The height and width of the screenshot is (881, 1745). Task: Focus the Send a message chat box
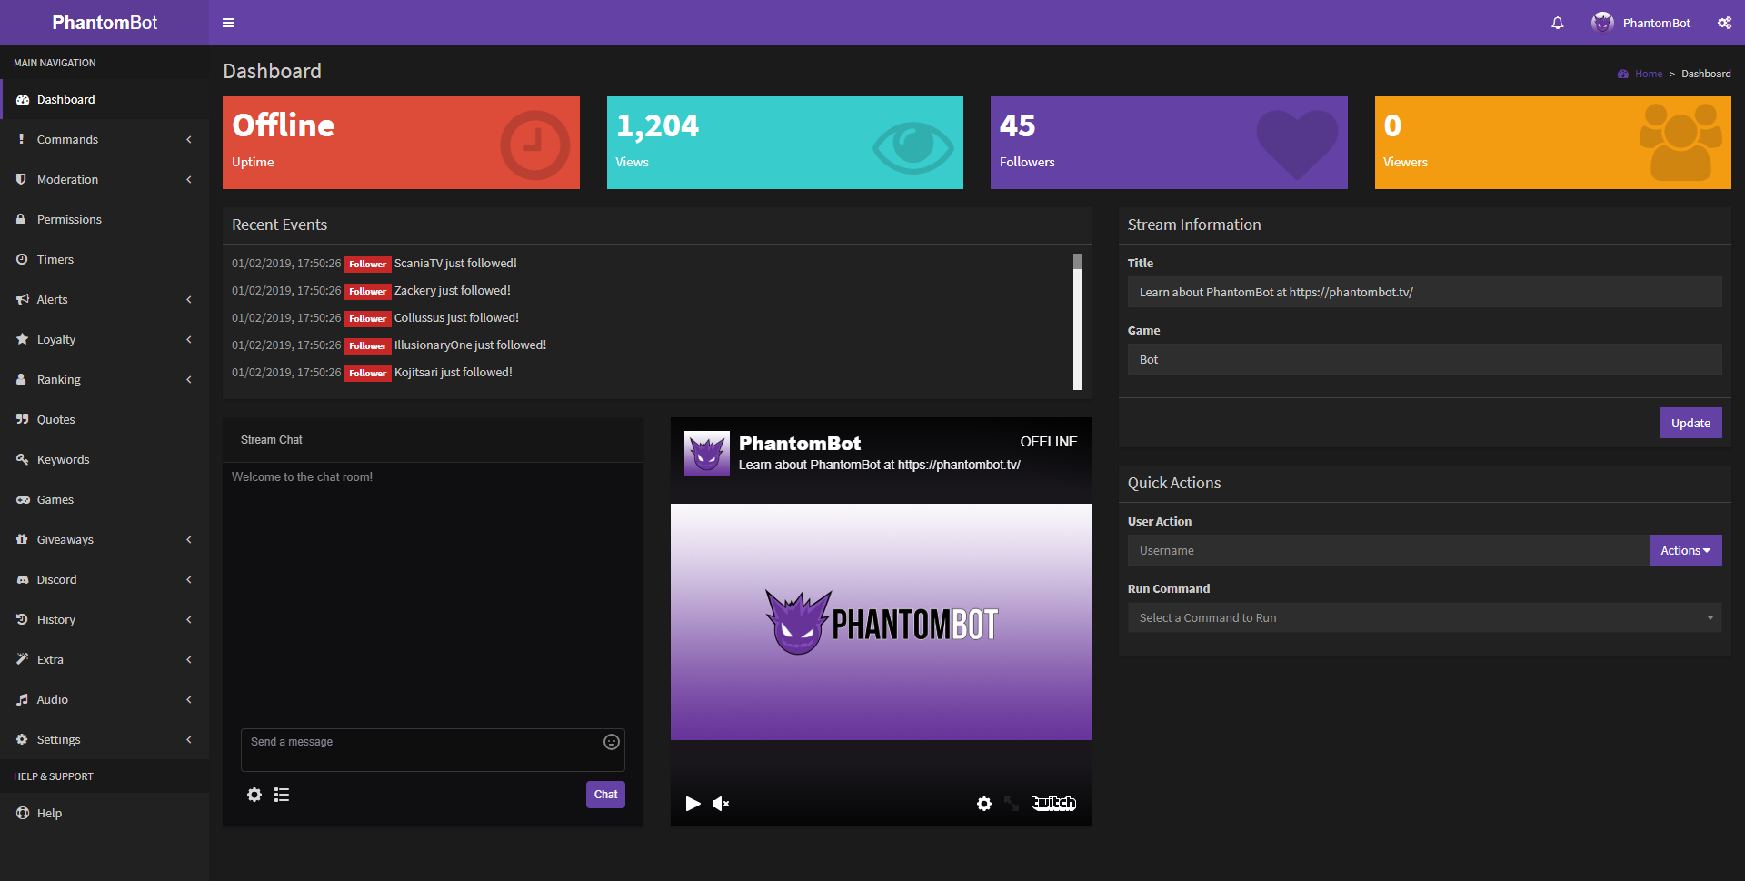click(x=433, y=750)
